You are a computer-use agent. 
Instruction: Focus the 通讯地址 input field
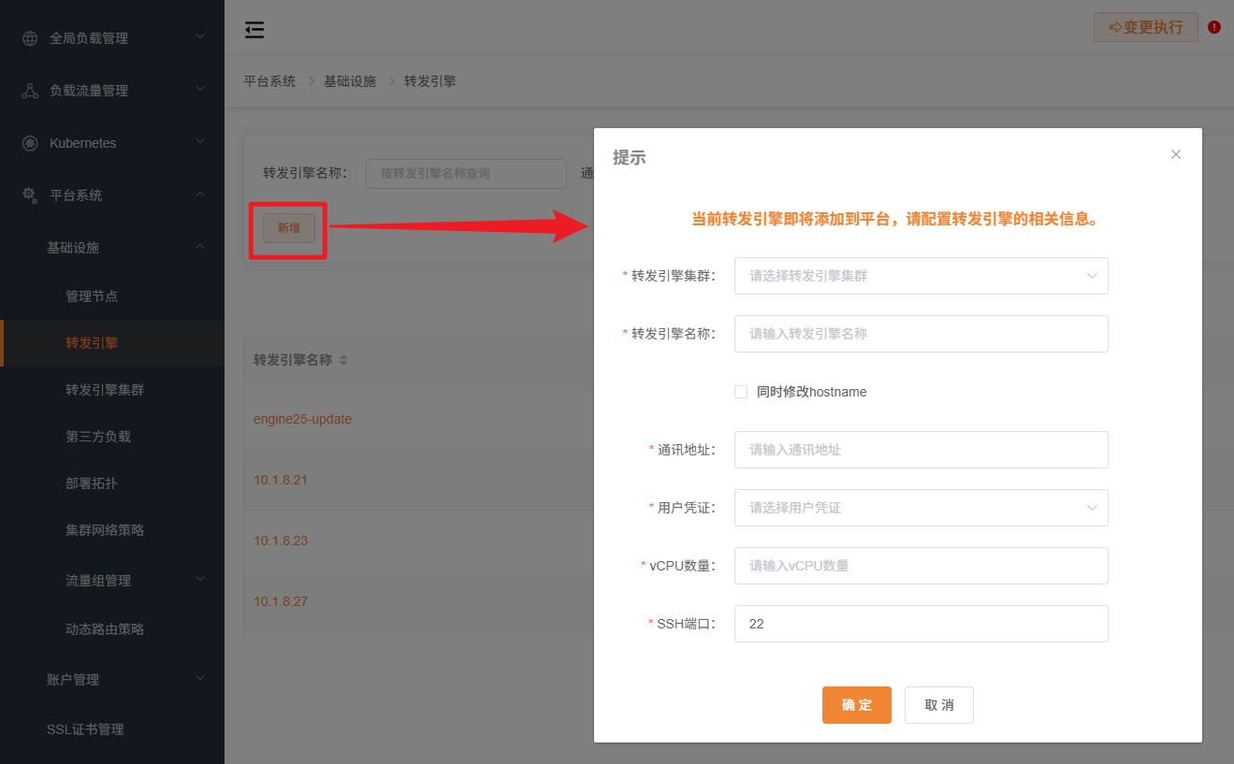[x=922, y=450]
